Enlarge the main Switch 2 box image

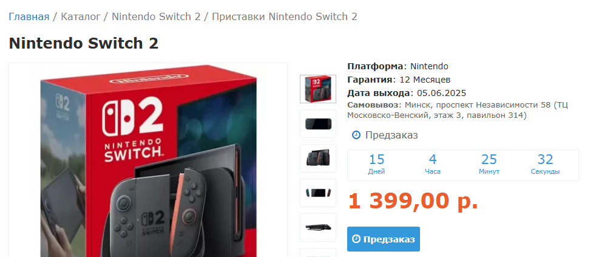148,160
